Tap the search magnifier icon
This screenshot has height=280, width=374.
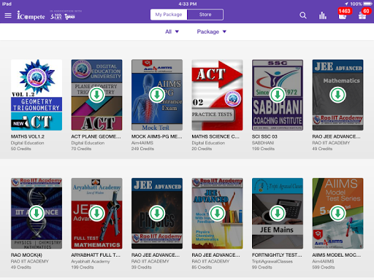pos(303,15)
